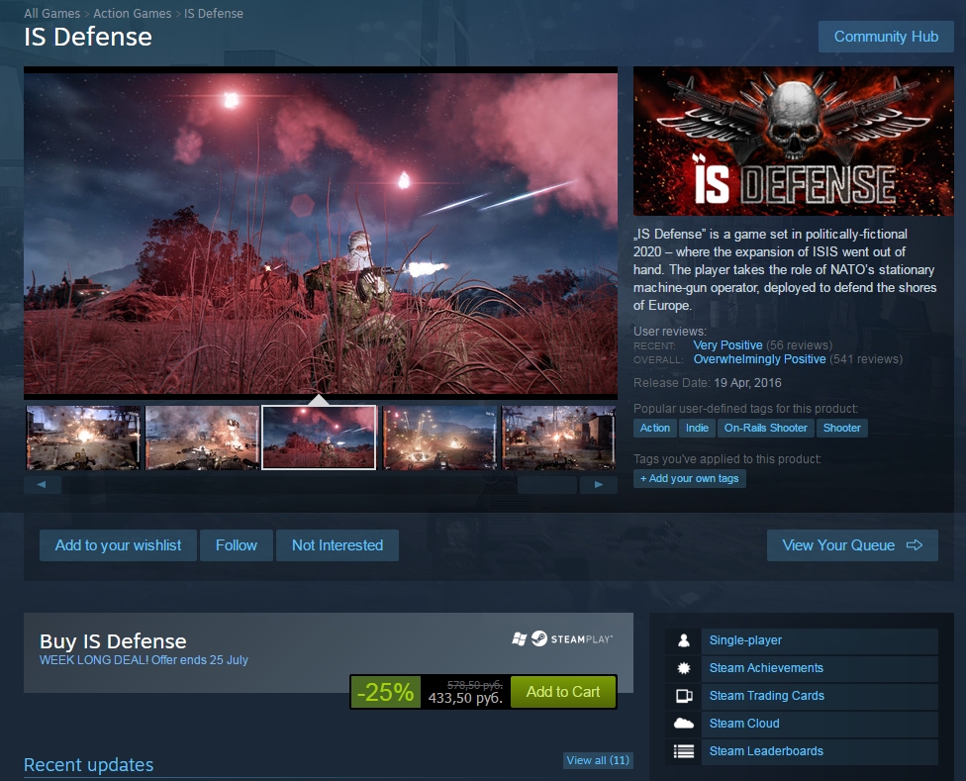The width and height of the screenshot is (966, 781).
Task: Select the second screenshot thumbnail
Action: tap(202, 438)
